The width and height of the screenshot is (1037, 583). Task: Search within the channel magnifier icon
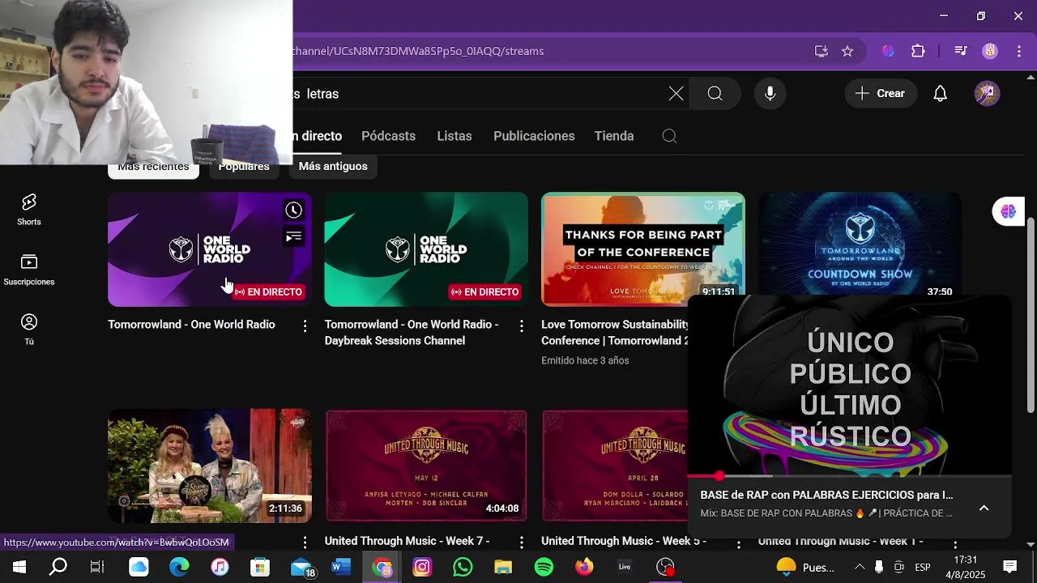(x=669, y=136)
